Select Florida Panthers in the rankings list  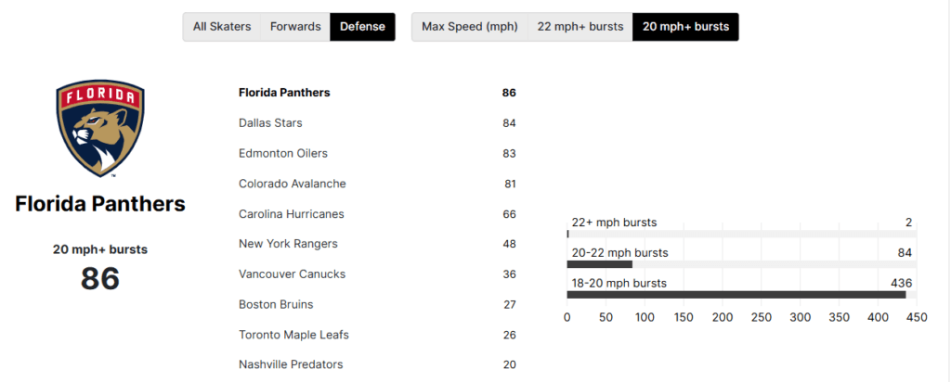[284, 93]
